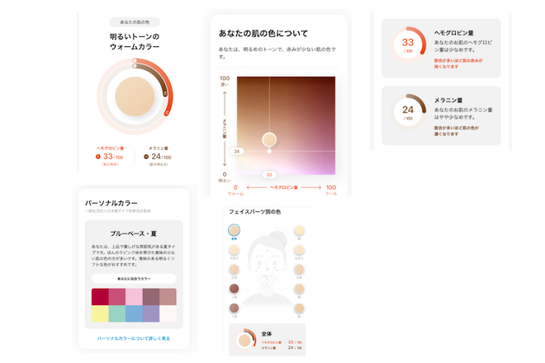Image resolution: width=545 pixels, height=363 pixels.
Task: Click the あなたに似合うカラー pill button
Action: click(x=134, y=279)
